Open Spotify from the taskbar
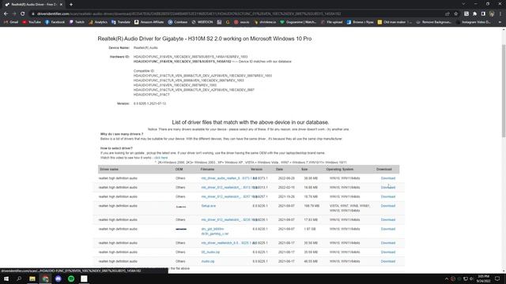Screen dimensions: 506x284 pyautogui.click(x=71, y=278)
